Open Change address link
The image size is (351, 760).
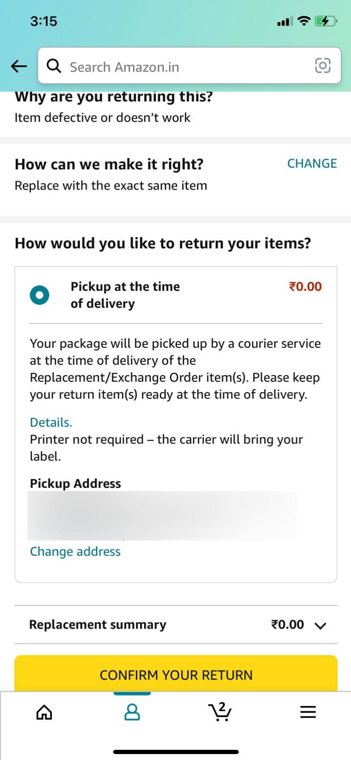point(75,551)
